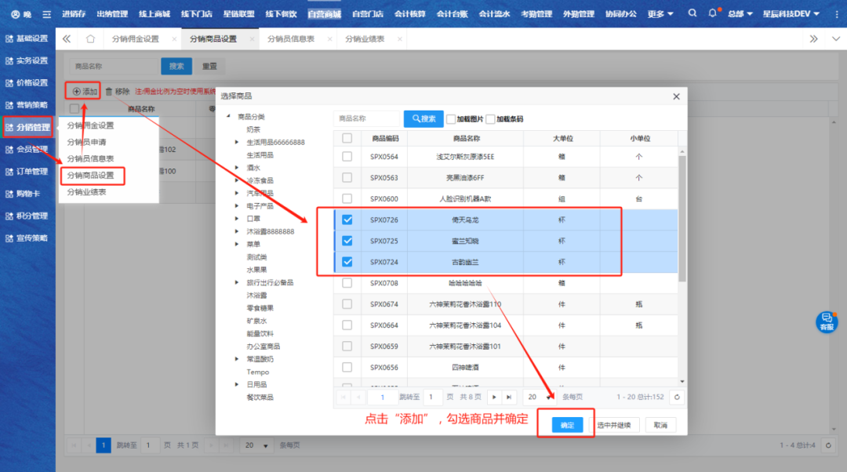Toggle the hamburger menu icon in header
This screenshot has height=472, width=847.
pyautogui.click(x=47, y=14)
